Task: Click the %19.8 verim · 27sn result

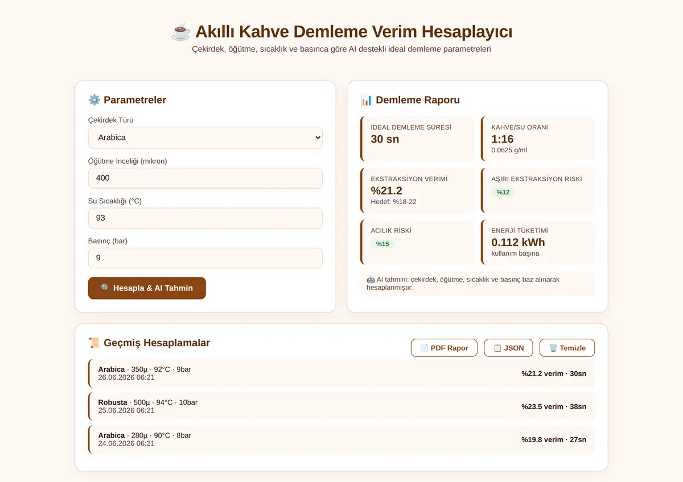Action: [x=554, y=439]
